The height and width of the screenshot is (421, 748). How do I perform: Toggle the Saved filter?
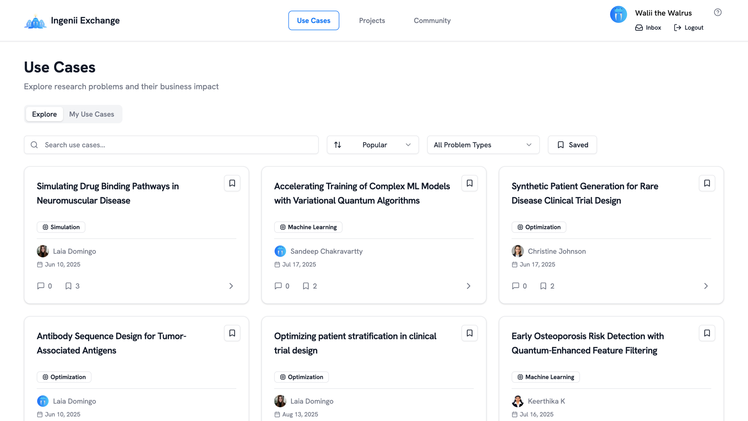click(572, 145)
